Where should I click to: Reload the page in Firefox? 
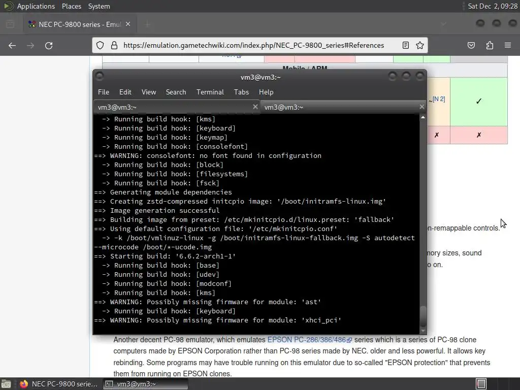pyautogui.click(x=49, y=45)
